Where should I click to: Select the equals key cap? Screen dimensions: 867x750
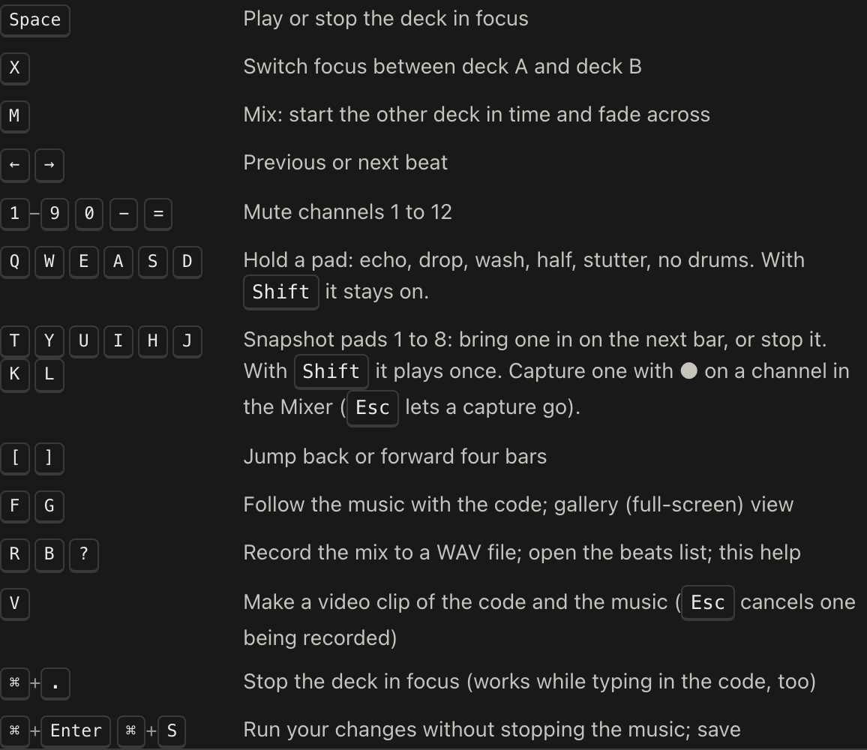tap(158, 214)
